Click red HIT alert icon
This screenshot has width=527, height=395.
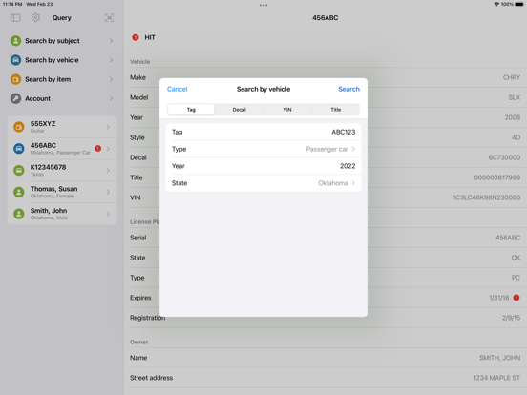[136, 37]
